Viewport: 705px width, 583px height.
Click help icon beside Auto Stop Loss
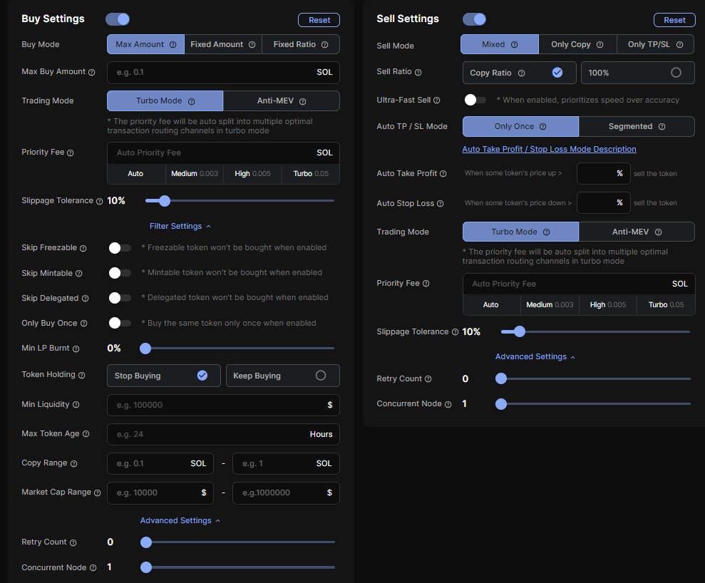(x=440, y=204)
